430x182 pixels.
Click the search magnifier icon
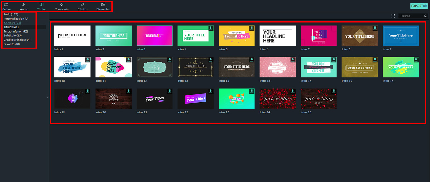click(425, 16)
